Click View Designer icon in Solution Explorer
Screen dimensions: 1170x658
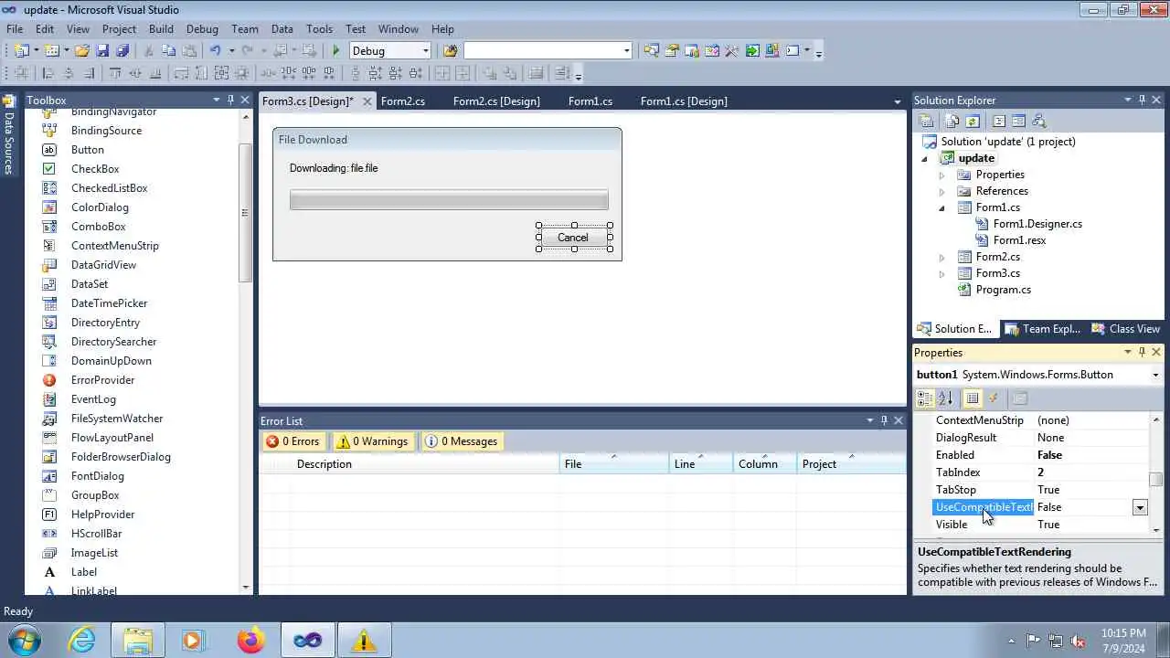click(x=1018, y=122)
